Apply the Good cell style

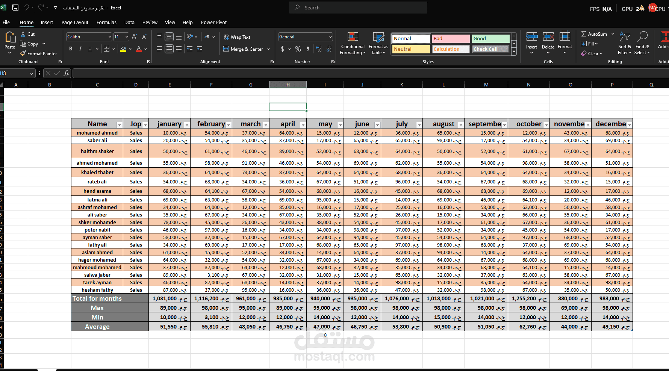(490, 38)
